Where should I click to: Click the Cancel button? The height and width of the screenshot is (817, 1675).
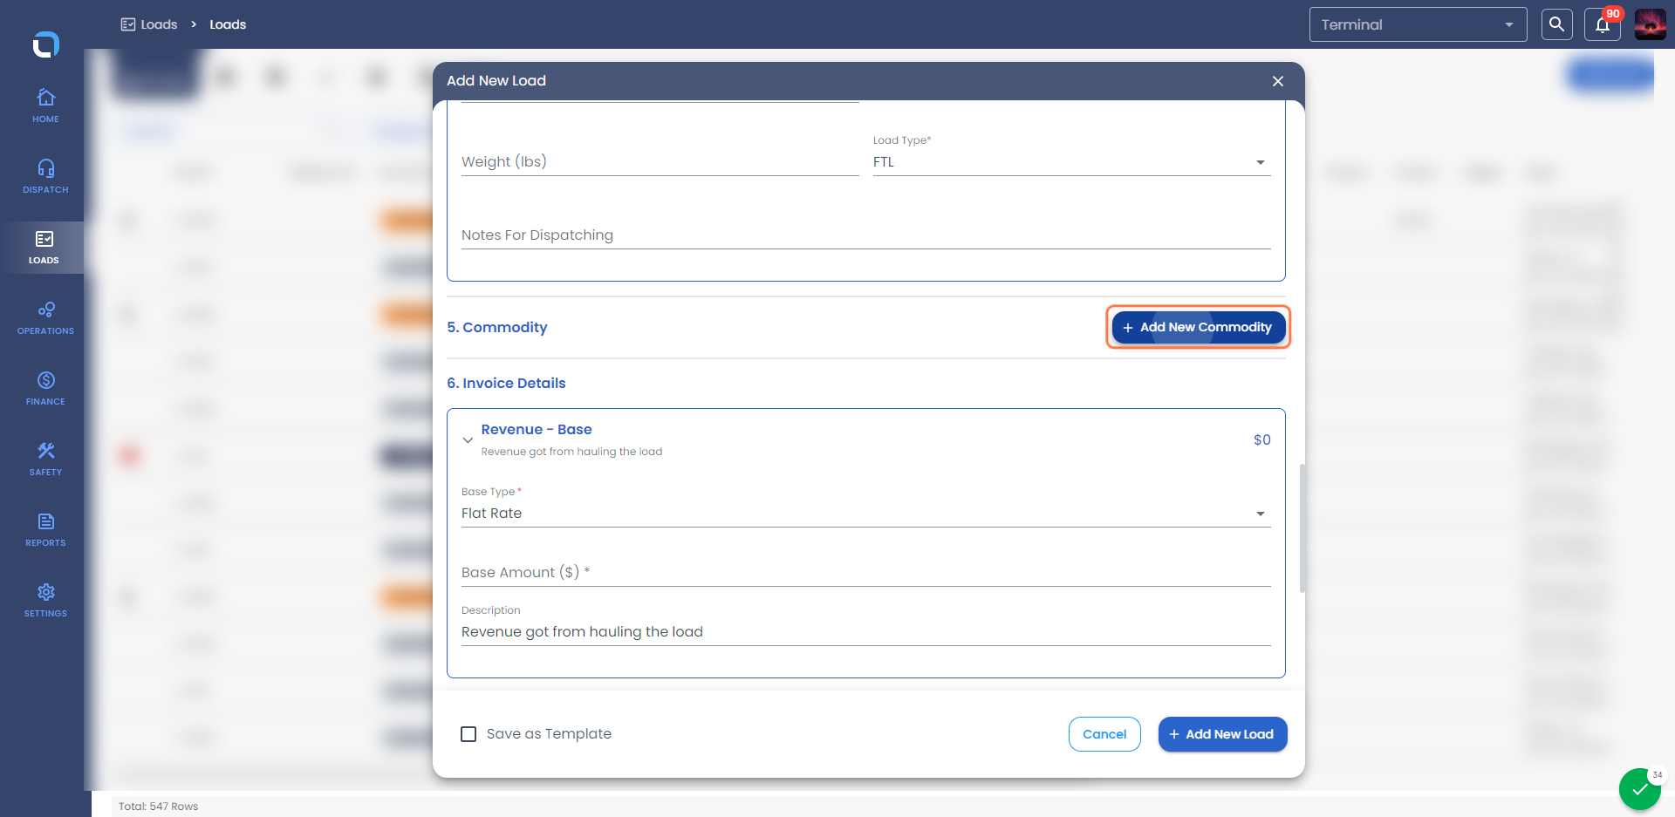tap(1104, 734)
